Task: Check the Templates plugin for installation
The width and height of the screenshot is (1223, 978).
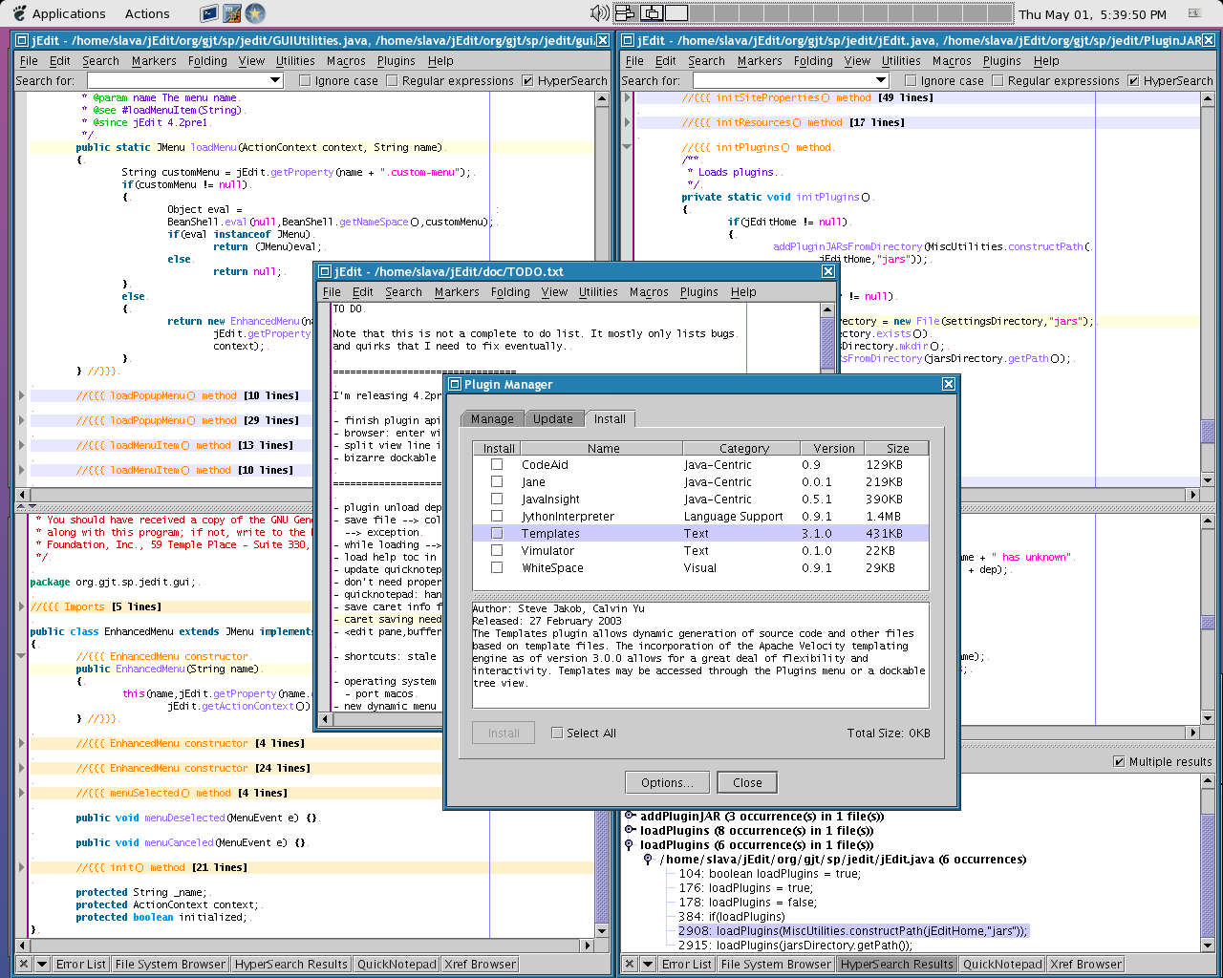Action: [x=496, y=535]
